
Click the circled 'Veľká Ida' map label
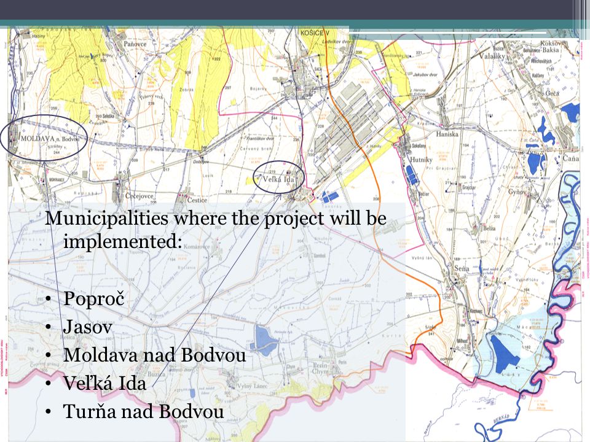click(278, 179)
